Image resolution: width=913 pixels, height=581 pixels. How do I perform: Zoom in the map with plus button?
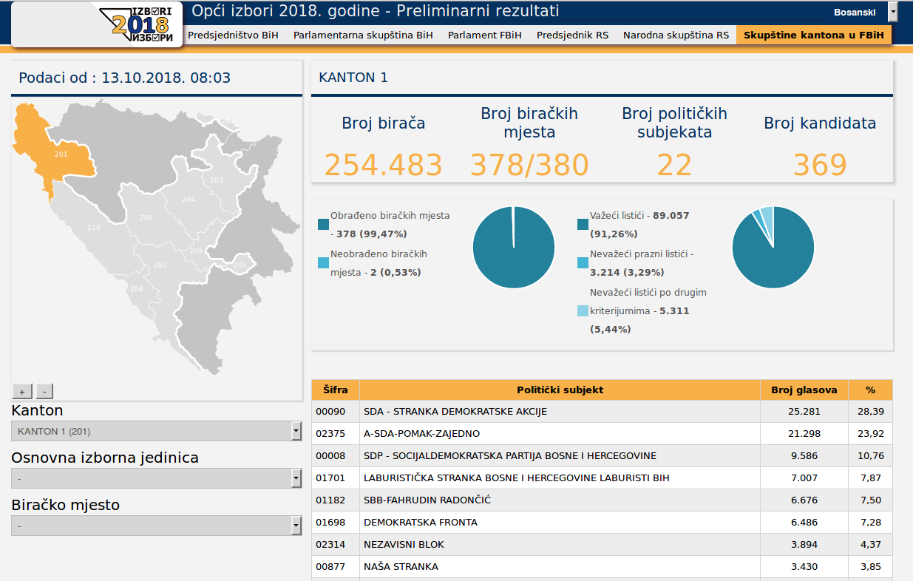pos(21,392)
